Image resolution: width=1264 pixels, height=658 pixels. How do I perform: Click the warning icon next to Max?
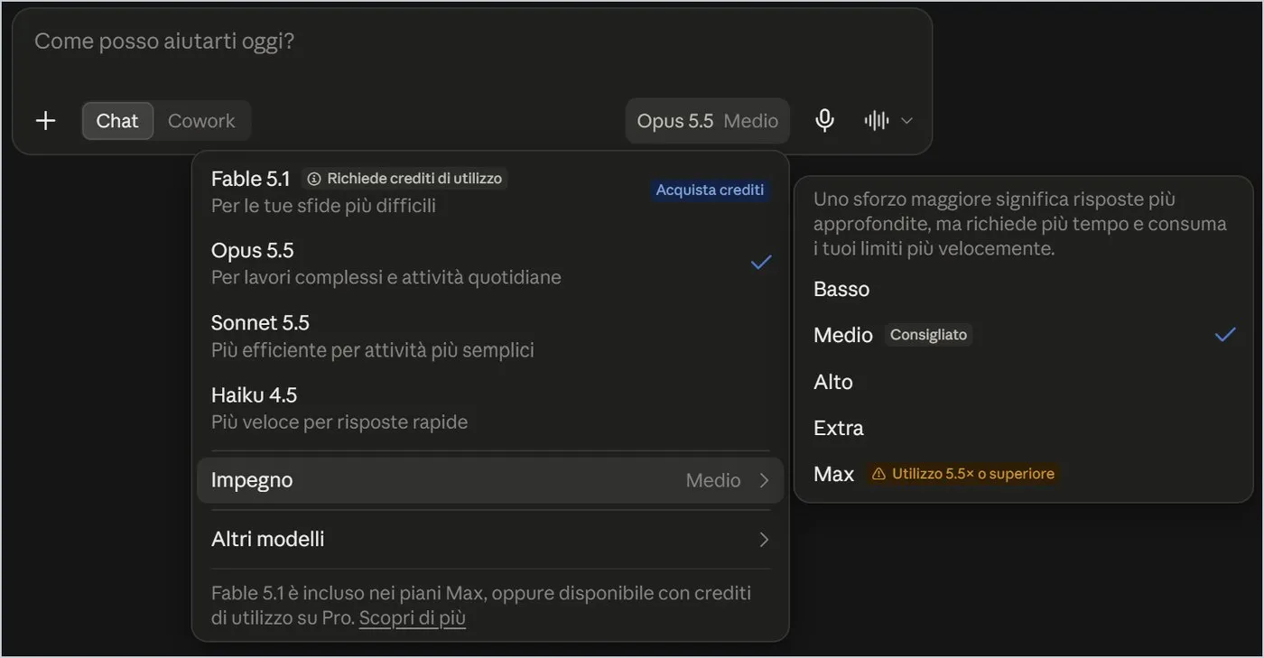(878, 474)
